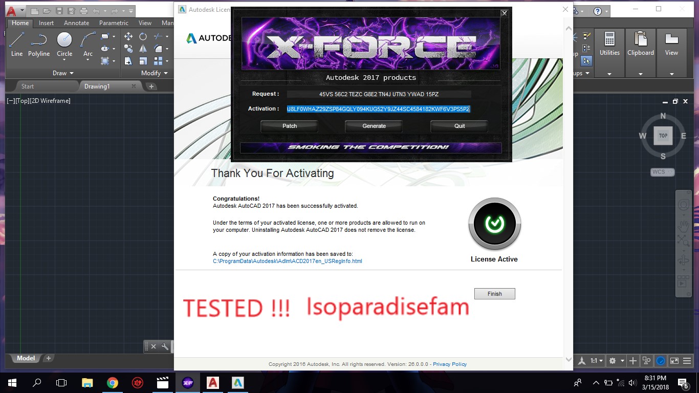Click the New file icon in quick access
The height and width of the screenshot is (393, 699).
point(35,11)
